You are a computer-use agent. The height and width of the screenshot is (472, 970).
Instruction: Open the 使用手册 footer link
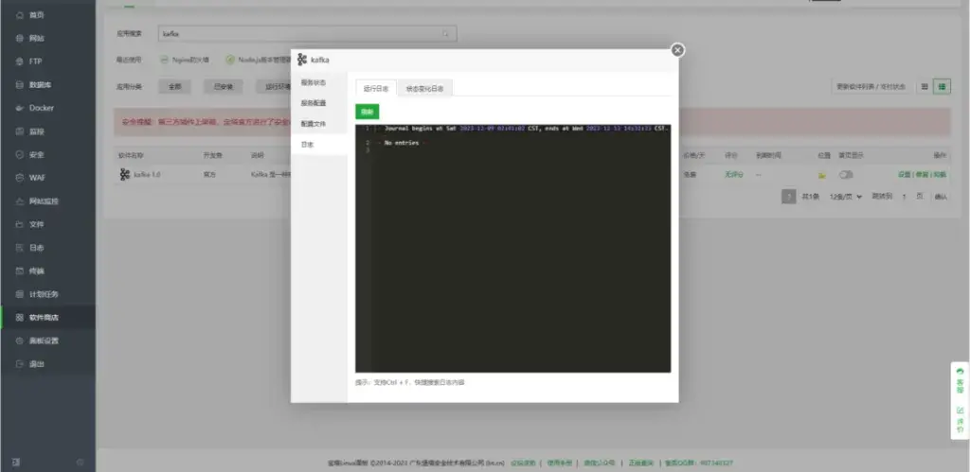(559, 463)
